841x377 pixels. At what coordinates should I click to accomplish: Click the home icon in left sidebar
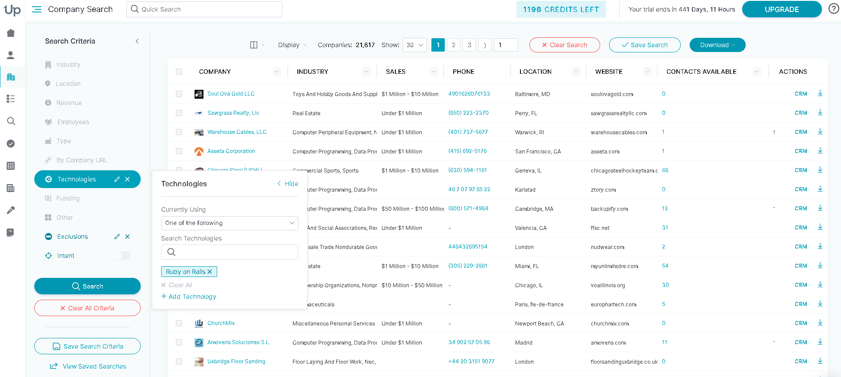tap(11, 33)
